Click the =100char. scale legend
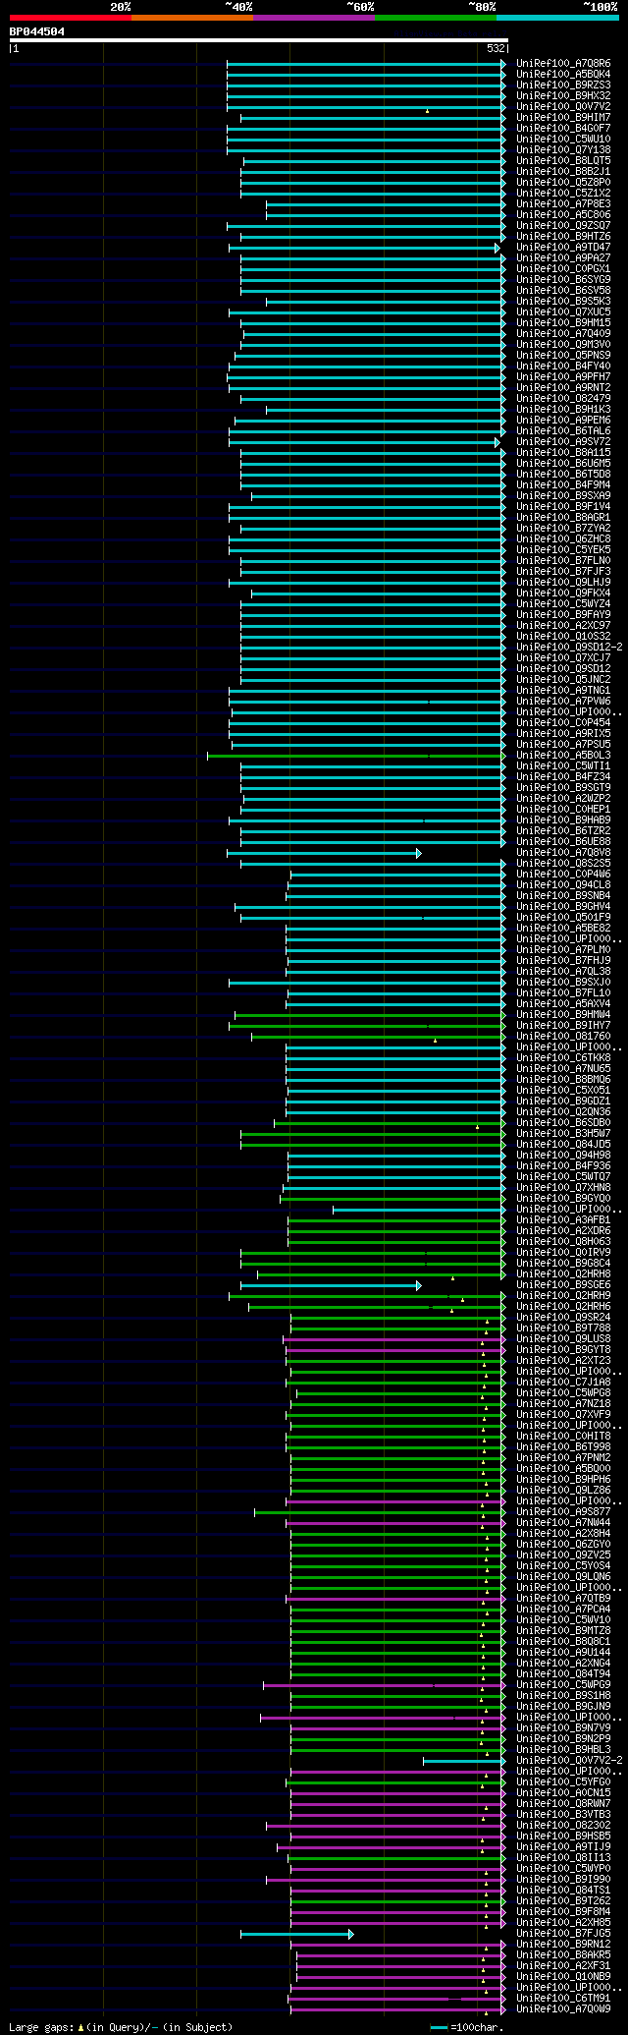The height and width of the screenshot is (2035, 628). [x=467, y=2027]
